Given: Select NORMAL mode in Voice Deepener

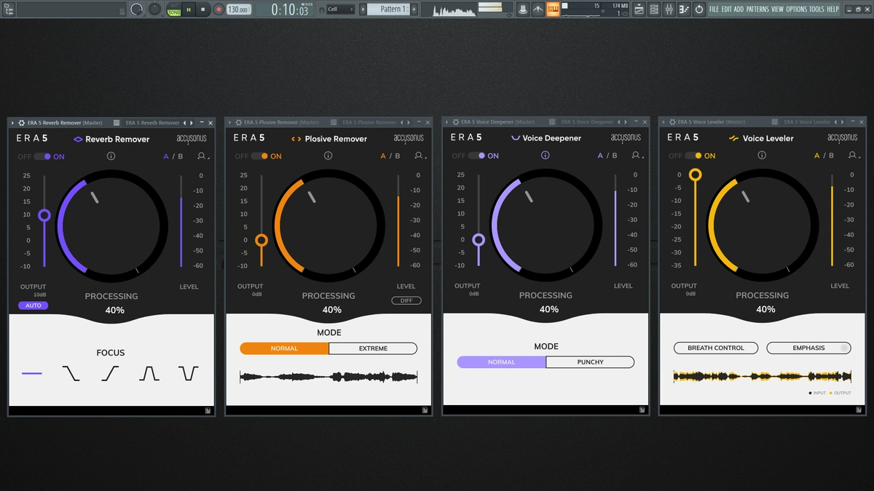Looking at the screenshot, I should coord(501,362).
